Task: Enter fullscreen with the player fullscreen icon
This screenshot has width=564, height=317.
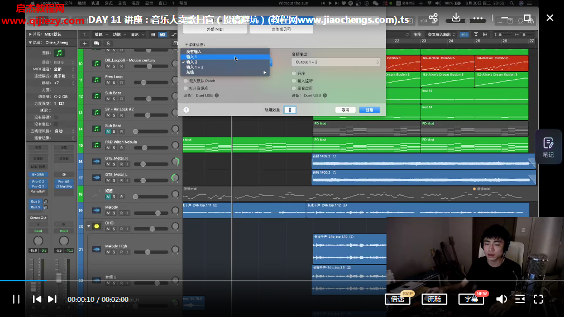Action: tap(538, 299)
